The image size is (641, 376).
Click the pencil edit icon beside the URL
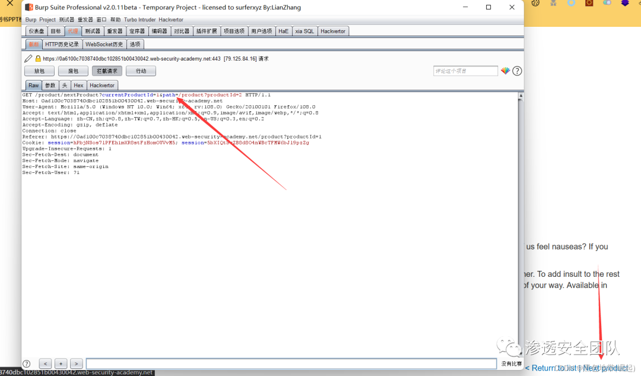click(x=28, y=58)
